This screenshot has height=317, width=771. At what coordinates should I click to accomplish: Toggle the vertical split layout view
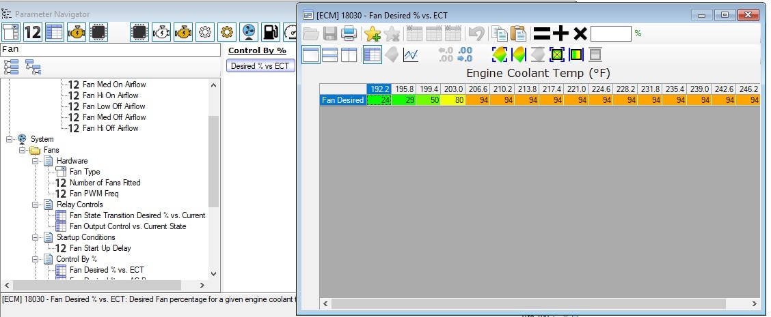click(349, 55)
